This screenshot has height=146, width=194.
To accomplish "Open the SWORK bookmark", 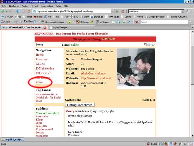I will pos(7,17).
